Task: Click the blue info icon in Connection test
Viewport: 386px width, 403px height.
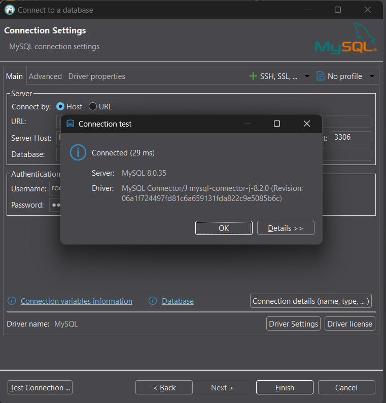Action: pyautogui.click(x=78, y=152)
